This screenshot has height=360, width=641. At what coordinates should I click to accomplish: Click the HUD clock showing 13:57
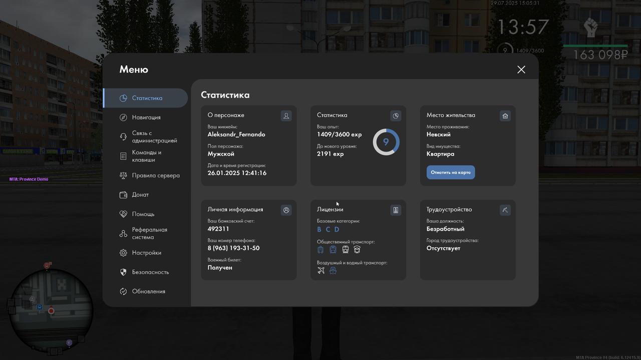pyautogui.click(x=523, y=27)
